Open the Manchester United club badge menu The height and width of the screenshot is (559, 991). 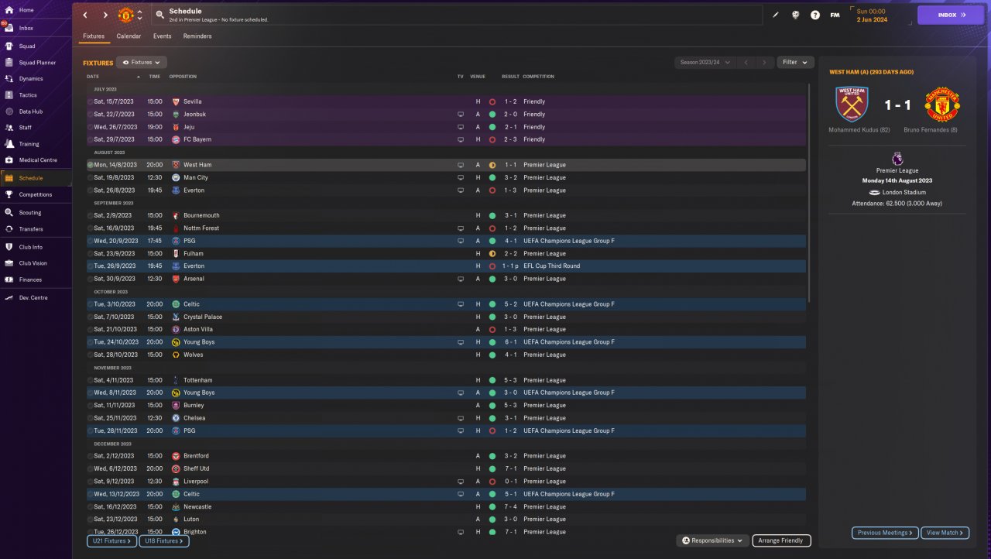(x=125, y=15)
